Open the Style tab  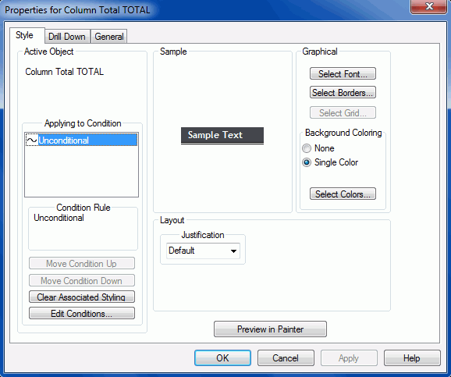coord(25,35)
